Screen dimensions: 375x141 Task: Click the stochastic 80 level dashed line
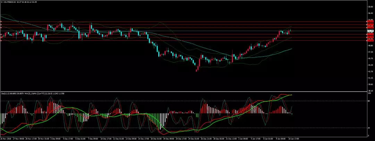click(x=174, y=101)
